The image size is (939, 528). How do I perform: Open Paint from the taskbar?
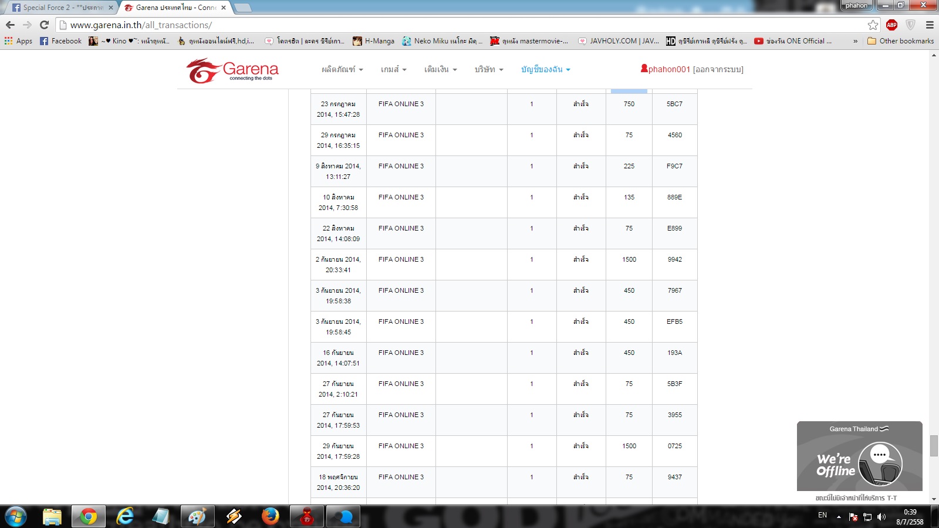click(197, 517)
